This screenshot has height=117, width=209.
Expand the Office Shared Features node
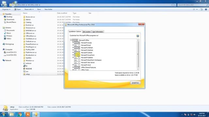73,67
